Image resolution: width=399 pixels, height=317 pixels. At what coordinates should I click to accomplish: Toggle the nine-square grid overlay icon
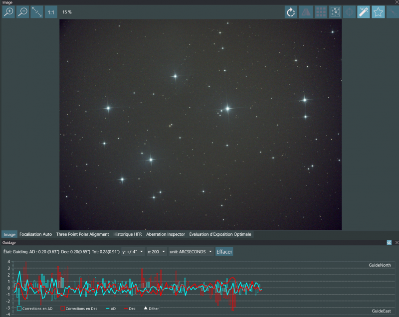pyautogui.click(x=321, y=12)
